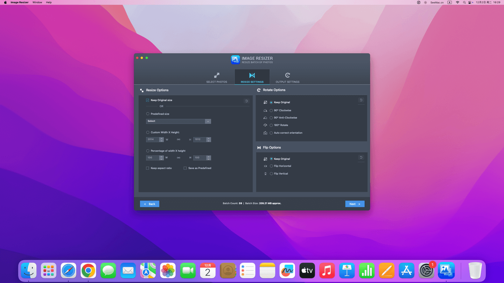
Task: Click the custom height input field
Action: (199, 139)
